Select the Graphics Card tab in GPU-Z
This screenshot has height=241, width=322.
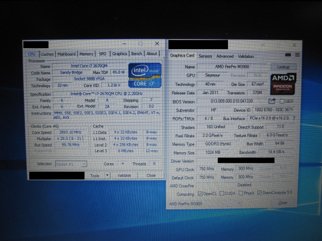[182, 56]
